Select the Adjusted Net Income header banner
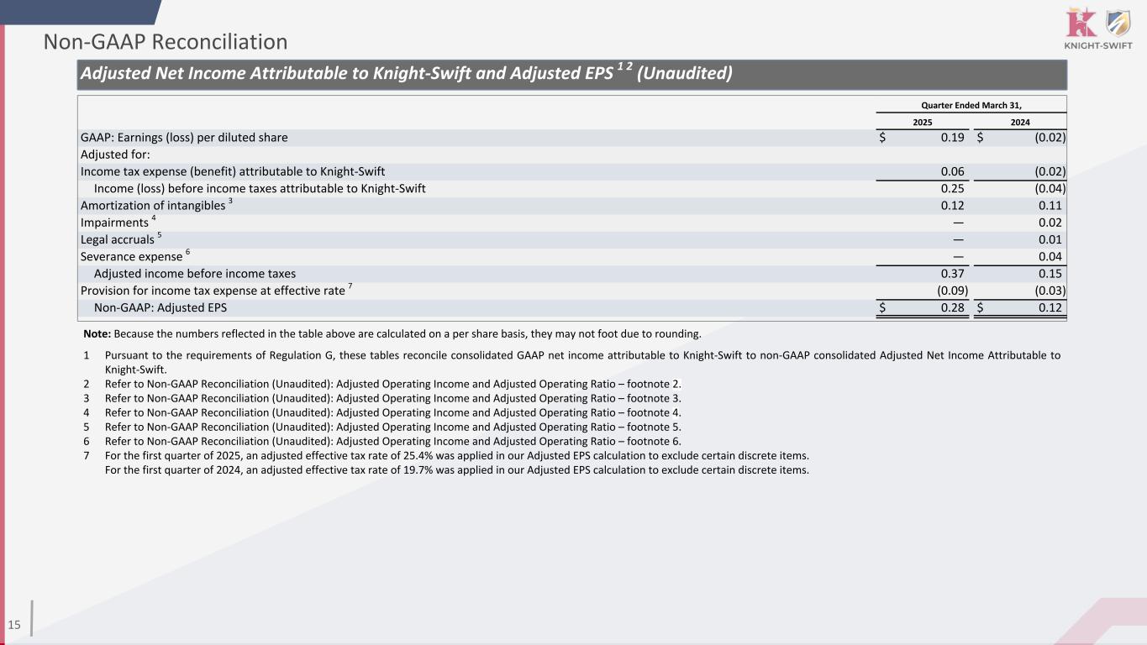 [x=405, y=74]
